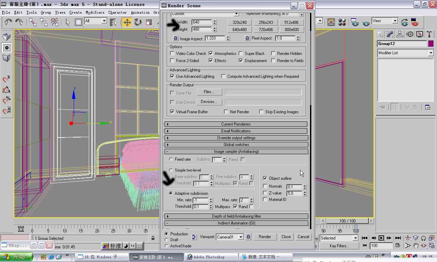This screenshot has width=437, height=262.
Task: Click the Key Filters... button
Action: (x=339, y=246)
